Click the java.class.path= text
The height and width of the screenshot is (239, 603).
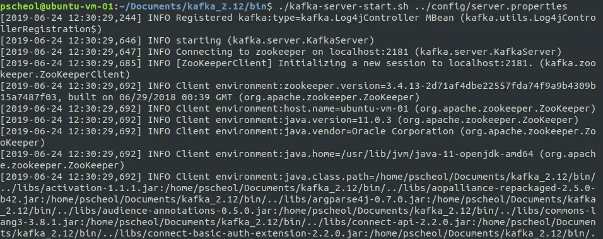(x=329, y=177)
